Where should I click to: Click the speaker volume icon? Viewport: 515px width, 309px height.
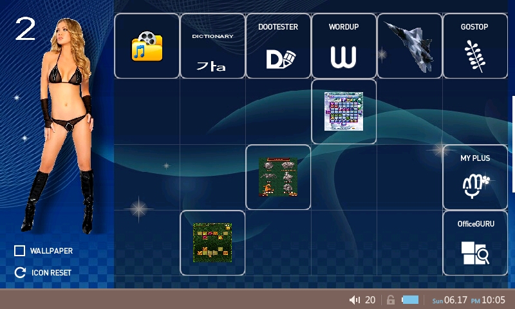pos(355,300)
